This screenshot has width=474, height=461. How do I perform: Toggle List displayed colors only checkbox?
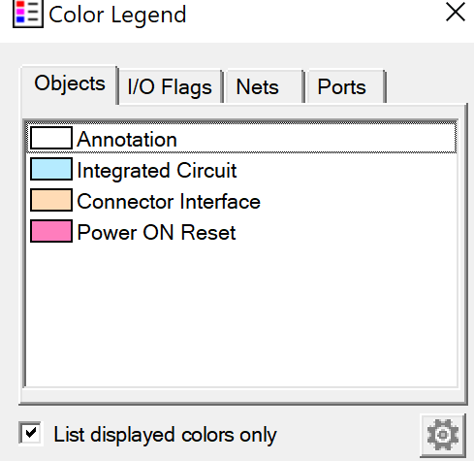pyautogui.click(x=30, y=433)
